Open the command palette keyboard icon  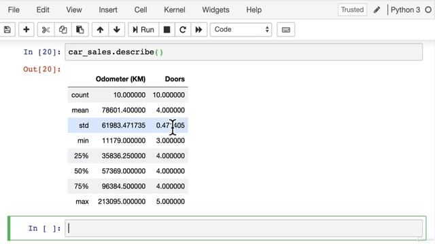[285, 30]
